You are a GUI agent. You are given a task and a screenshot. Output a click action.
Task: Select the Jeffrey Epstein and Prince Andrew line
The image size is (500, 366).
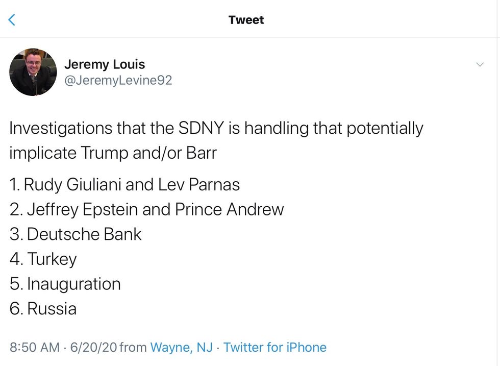click(147, 209)
